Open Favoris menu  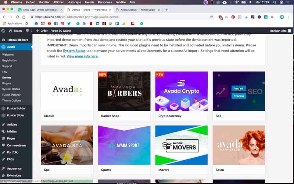point(89,2)
